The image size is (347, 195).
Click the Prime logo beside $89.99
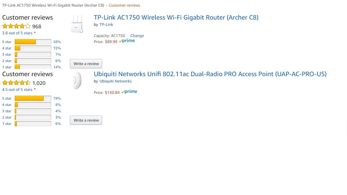coord(127,41)
